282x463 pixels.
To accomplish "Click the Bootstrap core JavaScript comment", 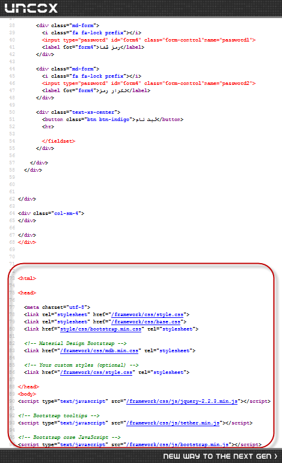I will pyautogui.click(x=69, y=437).
